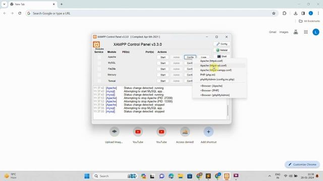Open Chrome extensions puzzle icon

(285, 14)
